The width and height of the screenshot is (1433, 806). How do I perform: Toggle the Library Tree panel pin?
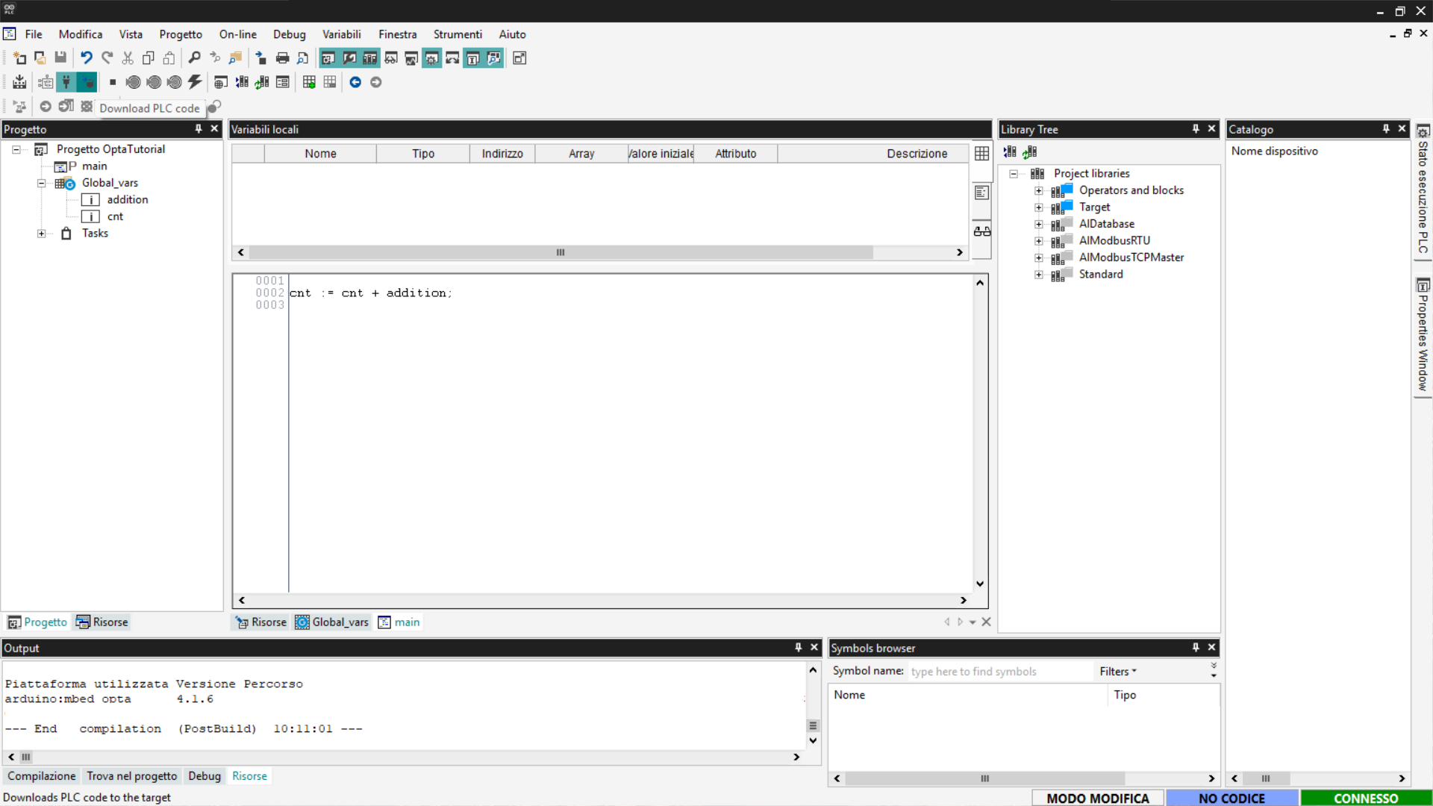pos(1196,129)
